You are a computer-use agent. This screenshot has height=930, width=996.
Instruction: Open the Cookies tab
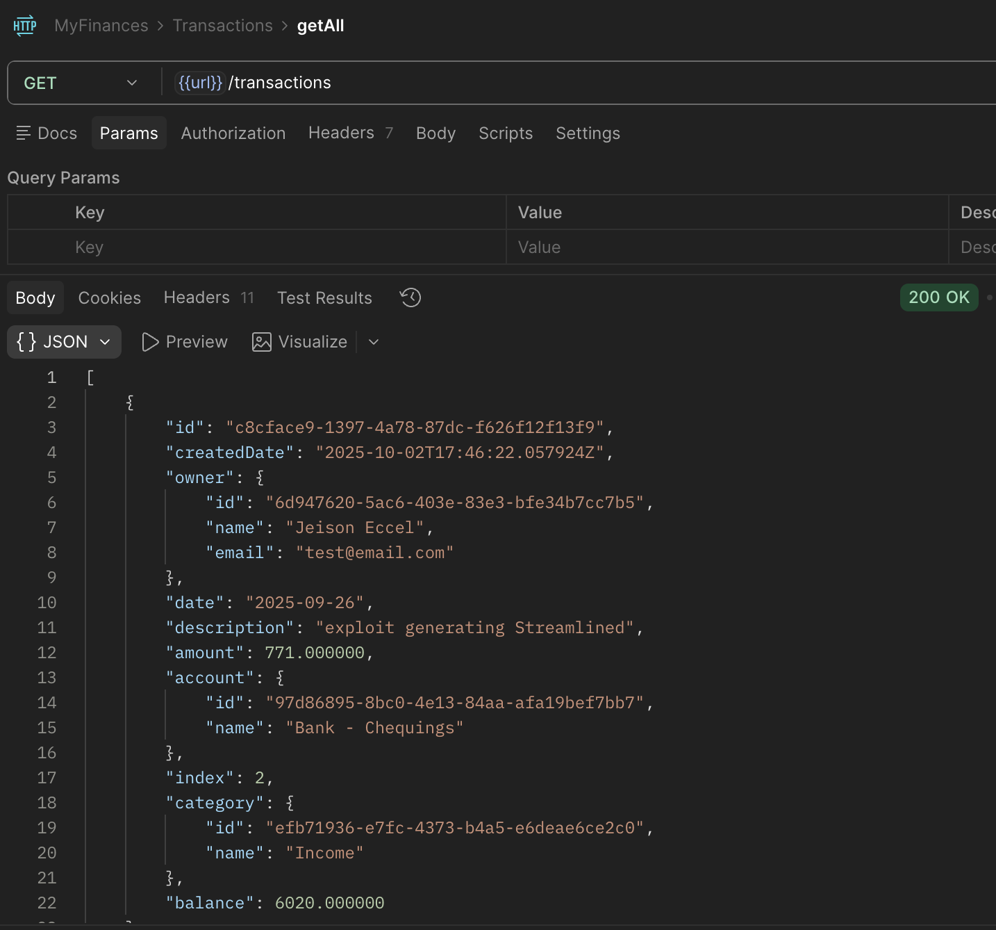click(x=110, y=297)
